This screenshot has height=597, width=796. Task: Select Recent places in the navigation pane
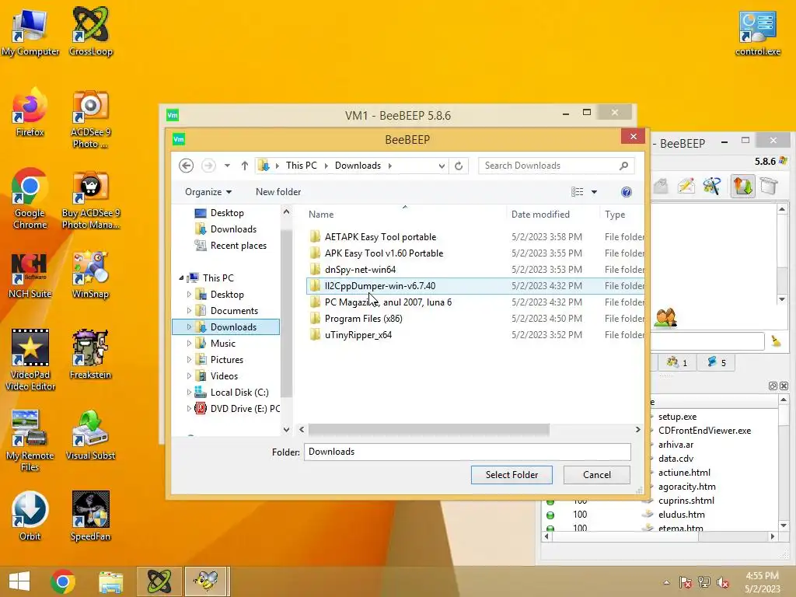(238, 245)
